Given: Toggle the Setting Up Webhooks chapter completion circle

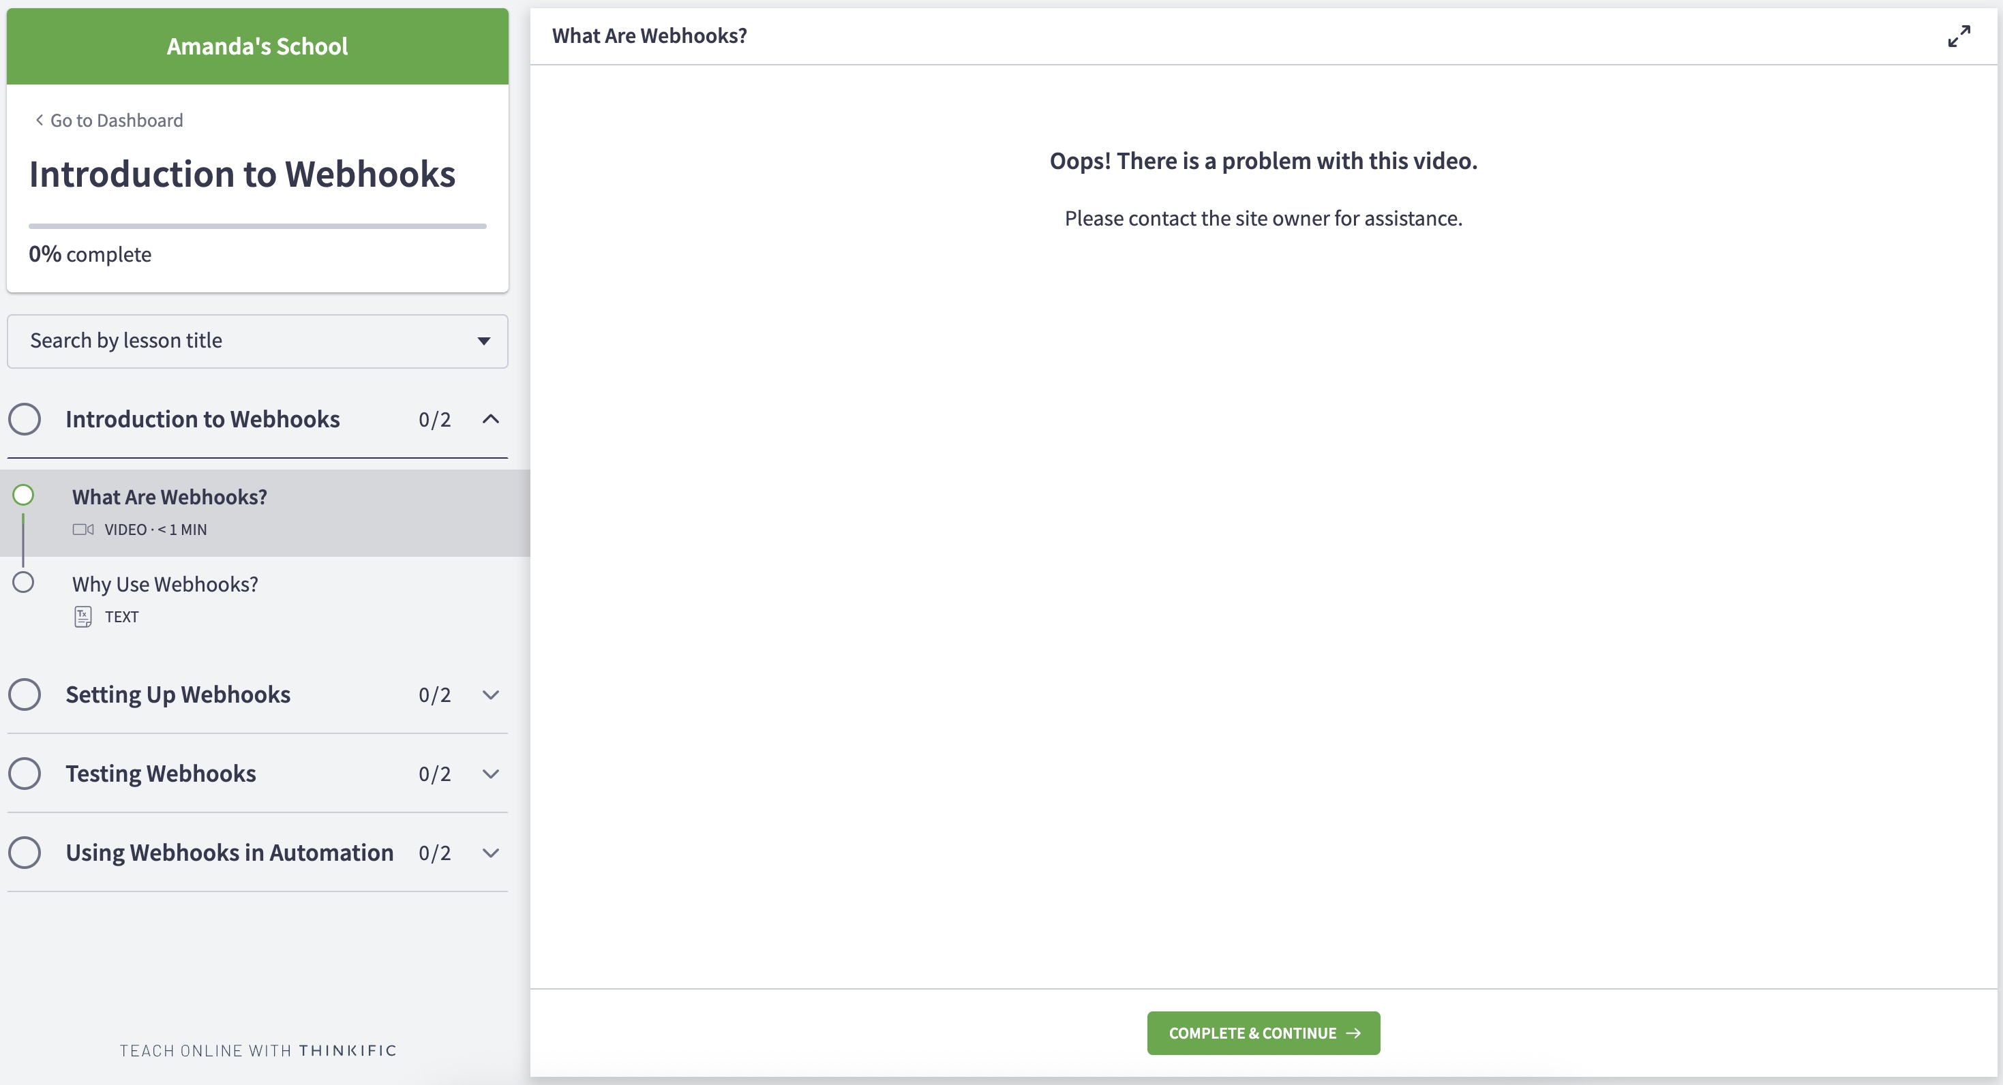Looking at the screenshot, I should coord(25,694).
